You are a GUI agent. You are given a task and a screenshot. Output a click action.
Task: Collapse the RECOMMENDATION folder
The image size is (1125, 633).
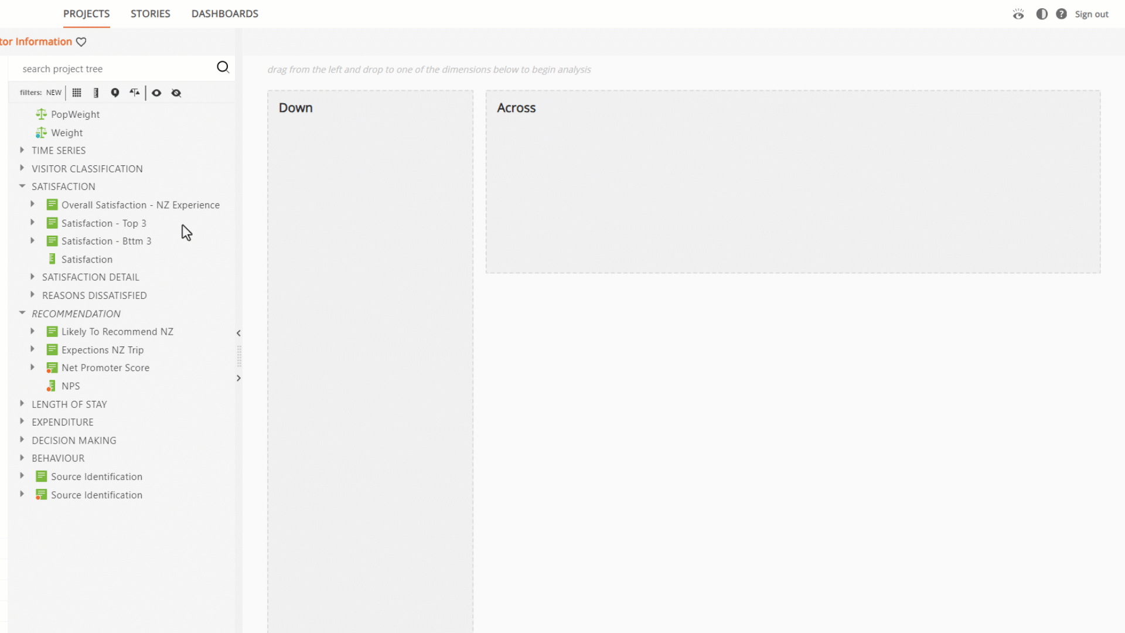pos(22,313)
